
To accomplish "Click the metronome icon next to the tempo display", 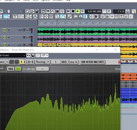I will (127, 11).
